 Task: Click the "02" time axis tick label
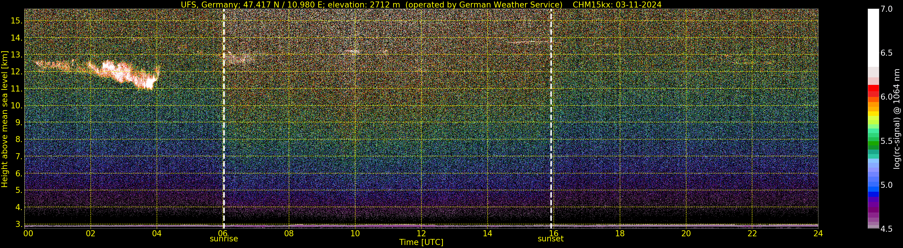91,233
